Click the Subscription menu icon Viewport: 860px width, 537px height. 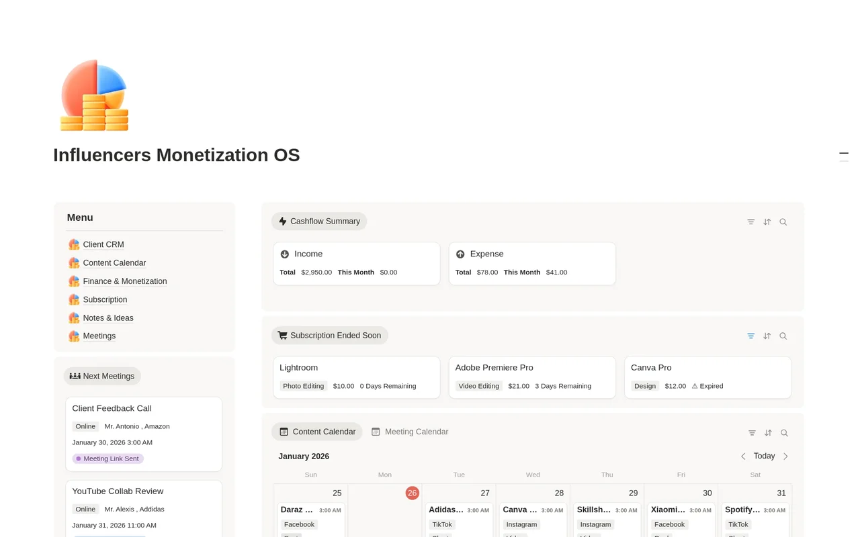[x=74, y=299]
